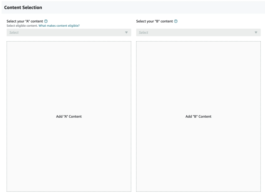Click the help icon beside "A" content label

pos(46,21)
